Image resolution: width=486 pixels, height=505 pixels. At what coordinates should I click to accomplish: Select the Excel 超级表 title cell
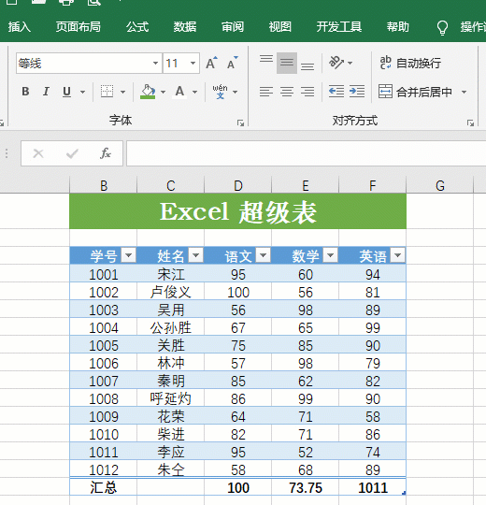point(237,211)
